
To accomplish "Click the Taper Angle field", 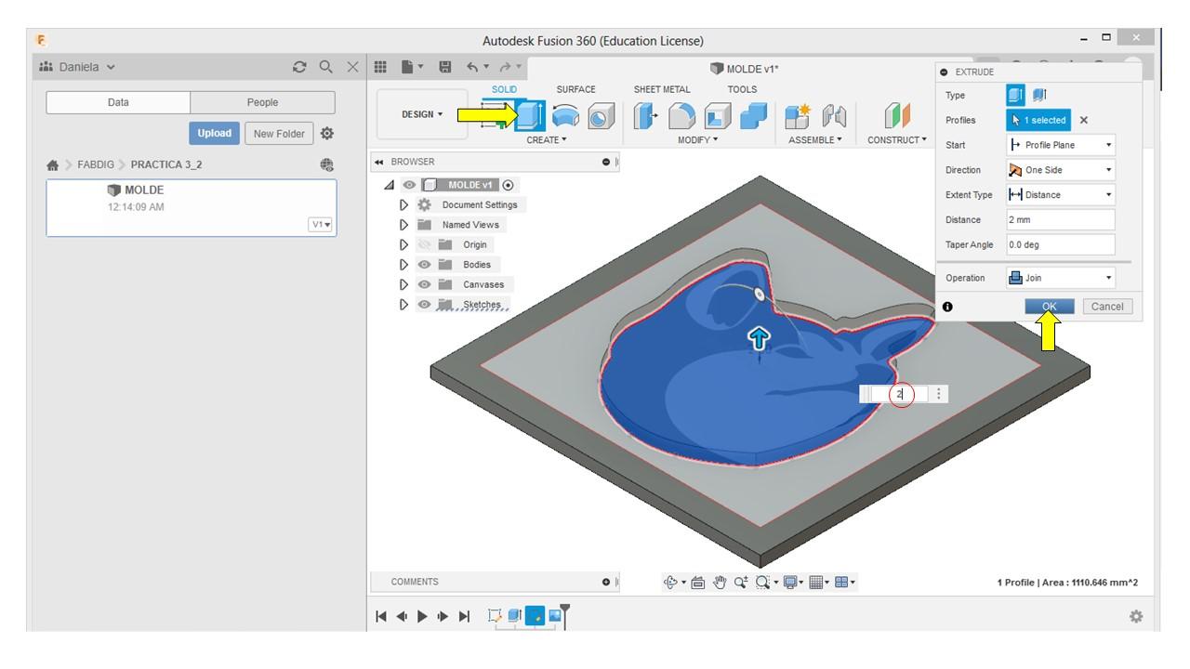I will [1061, 244].
